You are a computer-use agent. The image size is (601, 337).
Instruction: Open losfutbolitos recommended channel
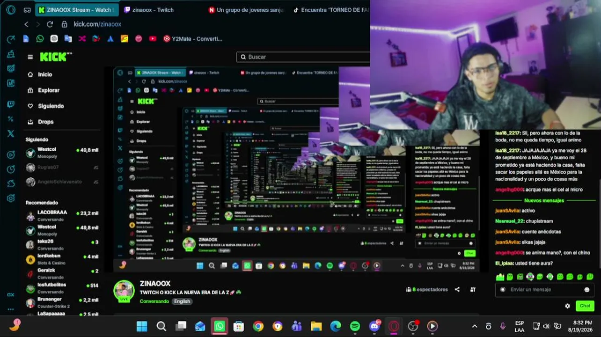coord(62,288)
